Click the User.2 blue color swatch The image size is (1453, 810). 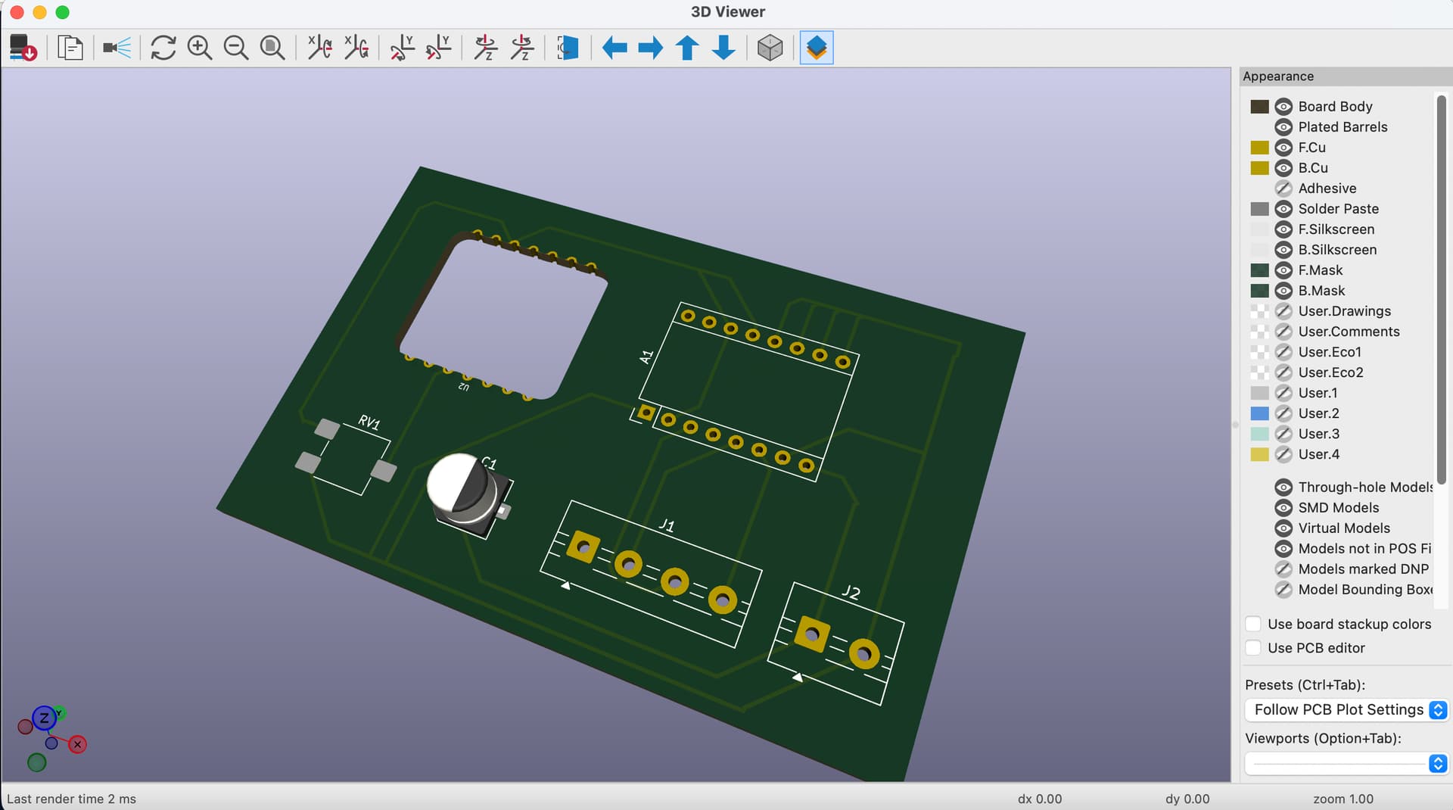[1259, 413]
